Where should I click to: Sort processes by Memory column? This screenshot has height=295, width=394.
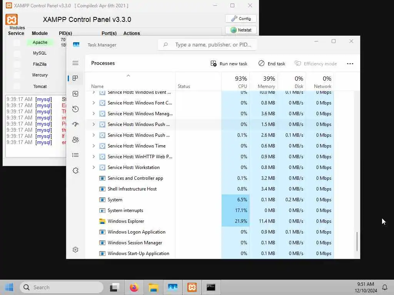click(264, 82)
